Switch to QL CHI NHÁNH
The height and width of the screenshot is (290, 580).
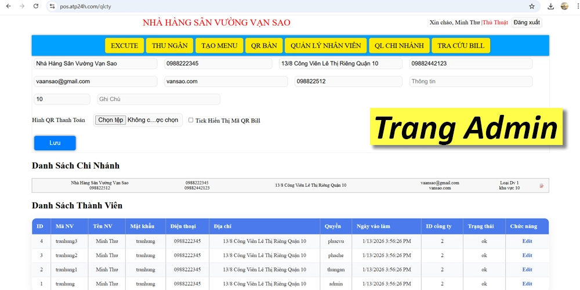[x=399, y=45]
